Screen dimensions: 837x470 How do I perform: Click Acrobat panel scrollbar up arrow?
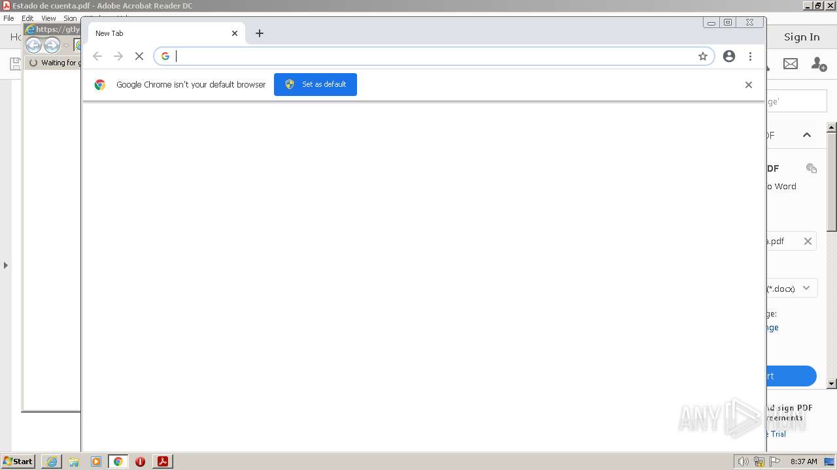(x=832, y=127)
